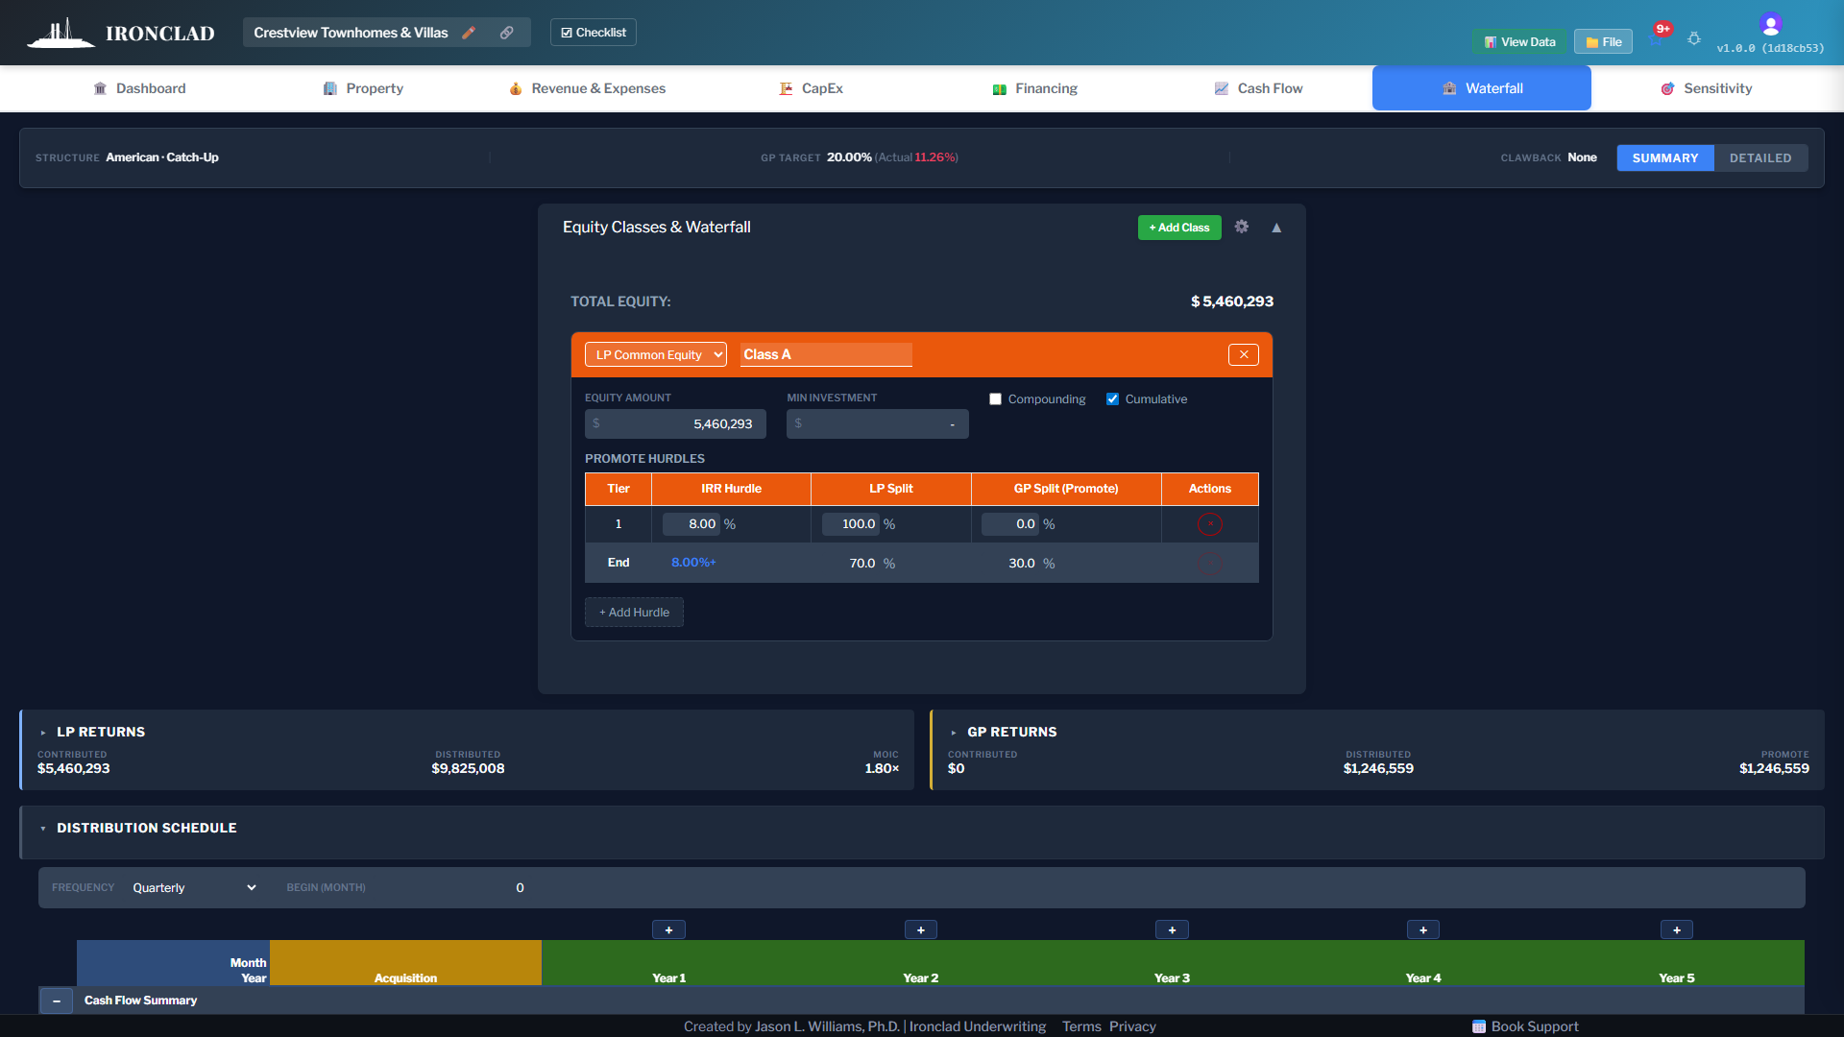The height and width of the screenshot is (1037, 1844).
Task: Toggle the Compounding checkbox
Action: [x=995, y=399]
